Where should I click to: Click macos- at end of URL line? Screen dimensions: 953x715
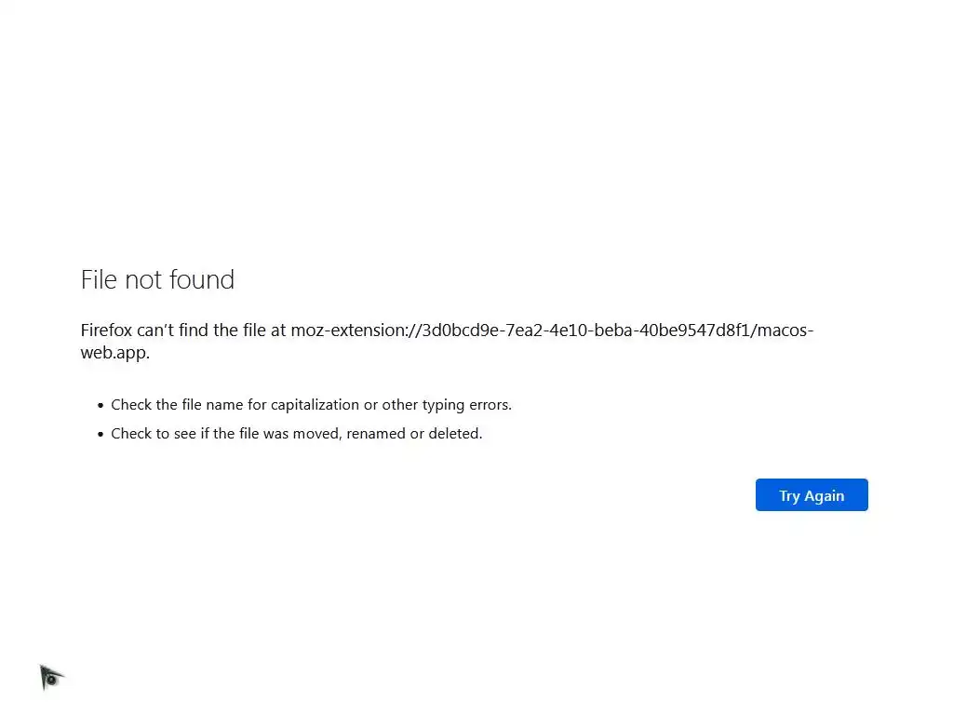click(x=785, y=330)
